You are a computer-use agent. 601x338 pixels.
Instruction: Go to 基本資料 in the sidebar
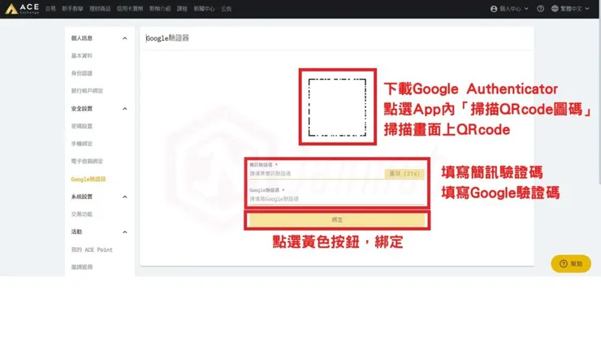coord(82,55)
